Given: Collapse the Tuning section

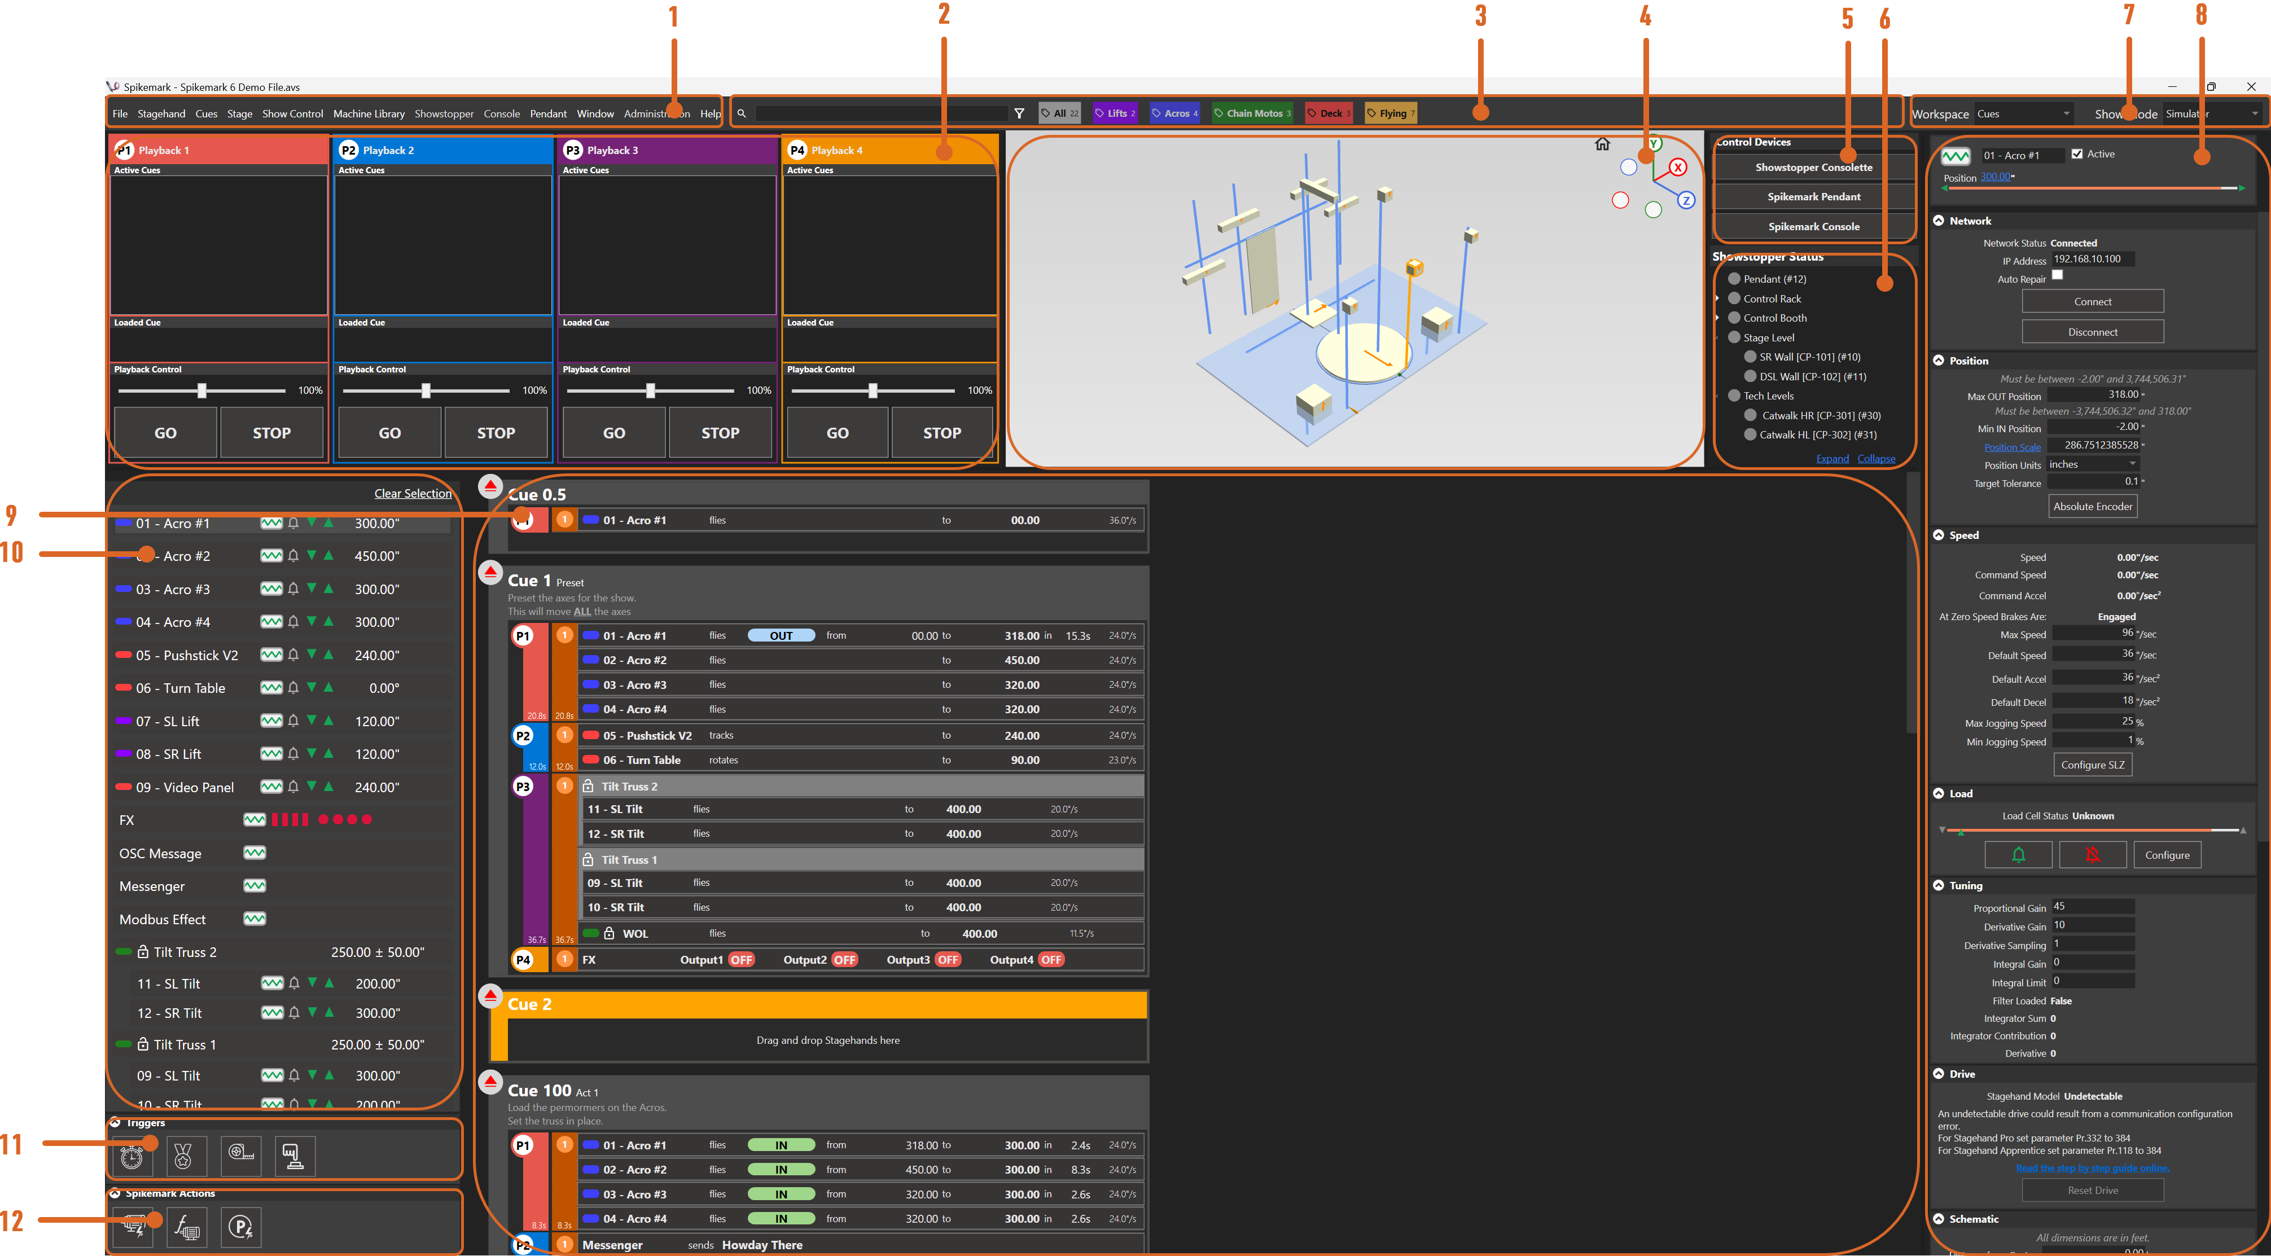Looking at the screenshot, I should click(1939, 885).
